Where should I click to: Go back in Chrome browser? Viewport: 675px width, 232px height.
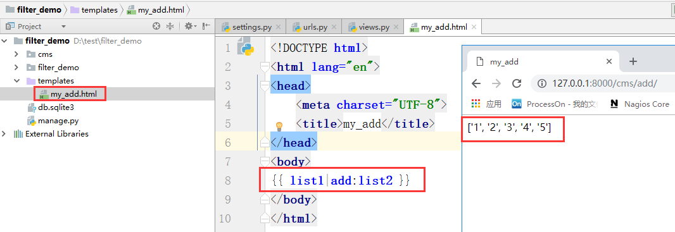476,83
